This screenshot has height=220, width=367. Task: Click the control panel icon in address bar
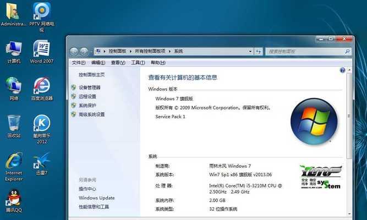[x=98, y=51]
